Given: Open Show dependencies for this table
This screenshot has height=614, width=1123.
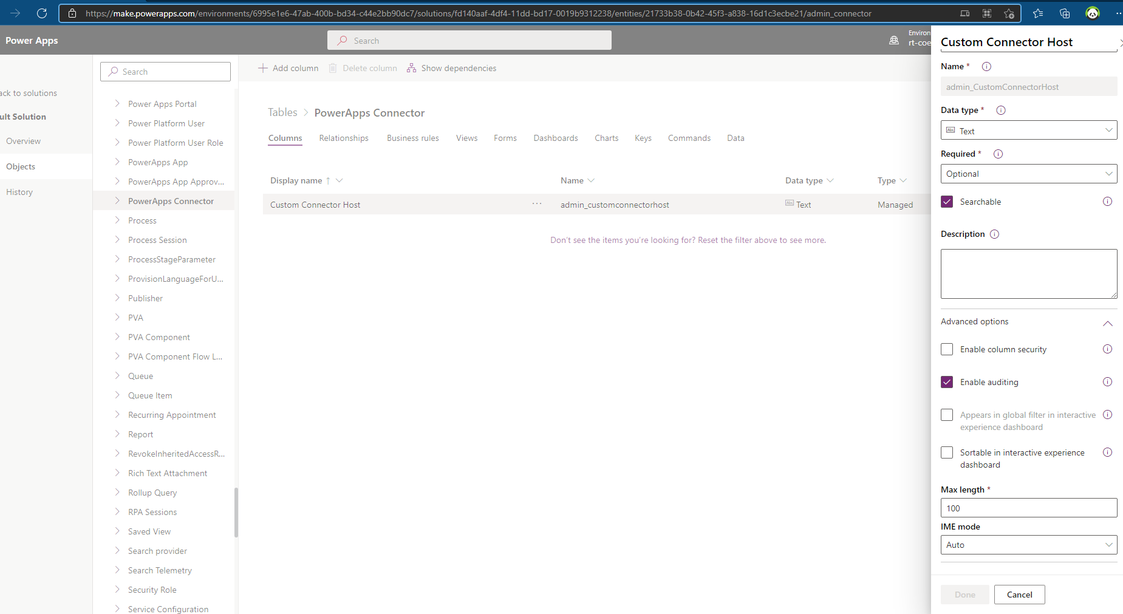Looking at the screenshot, I should tap(451, 67).
